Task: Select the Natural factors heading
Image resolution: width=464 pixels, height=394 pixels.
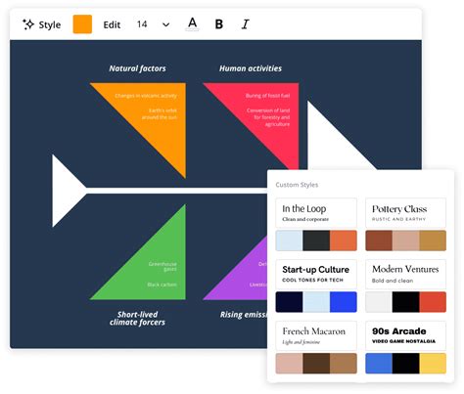Action: point(137,68)
